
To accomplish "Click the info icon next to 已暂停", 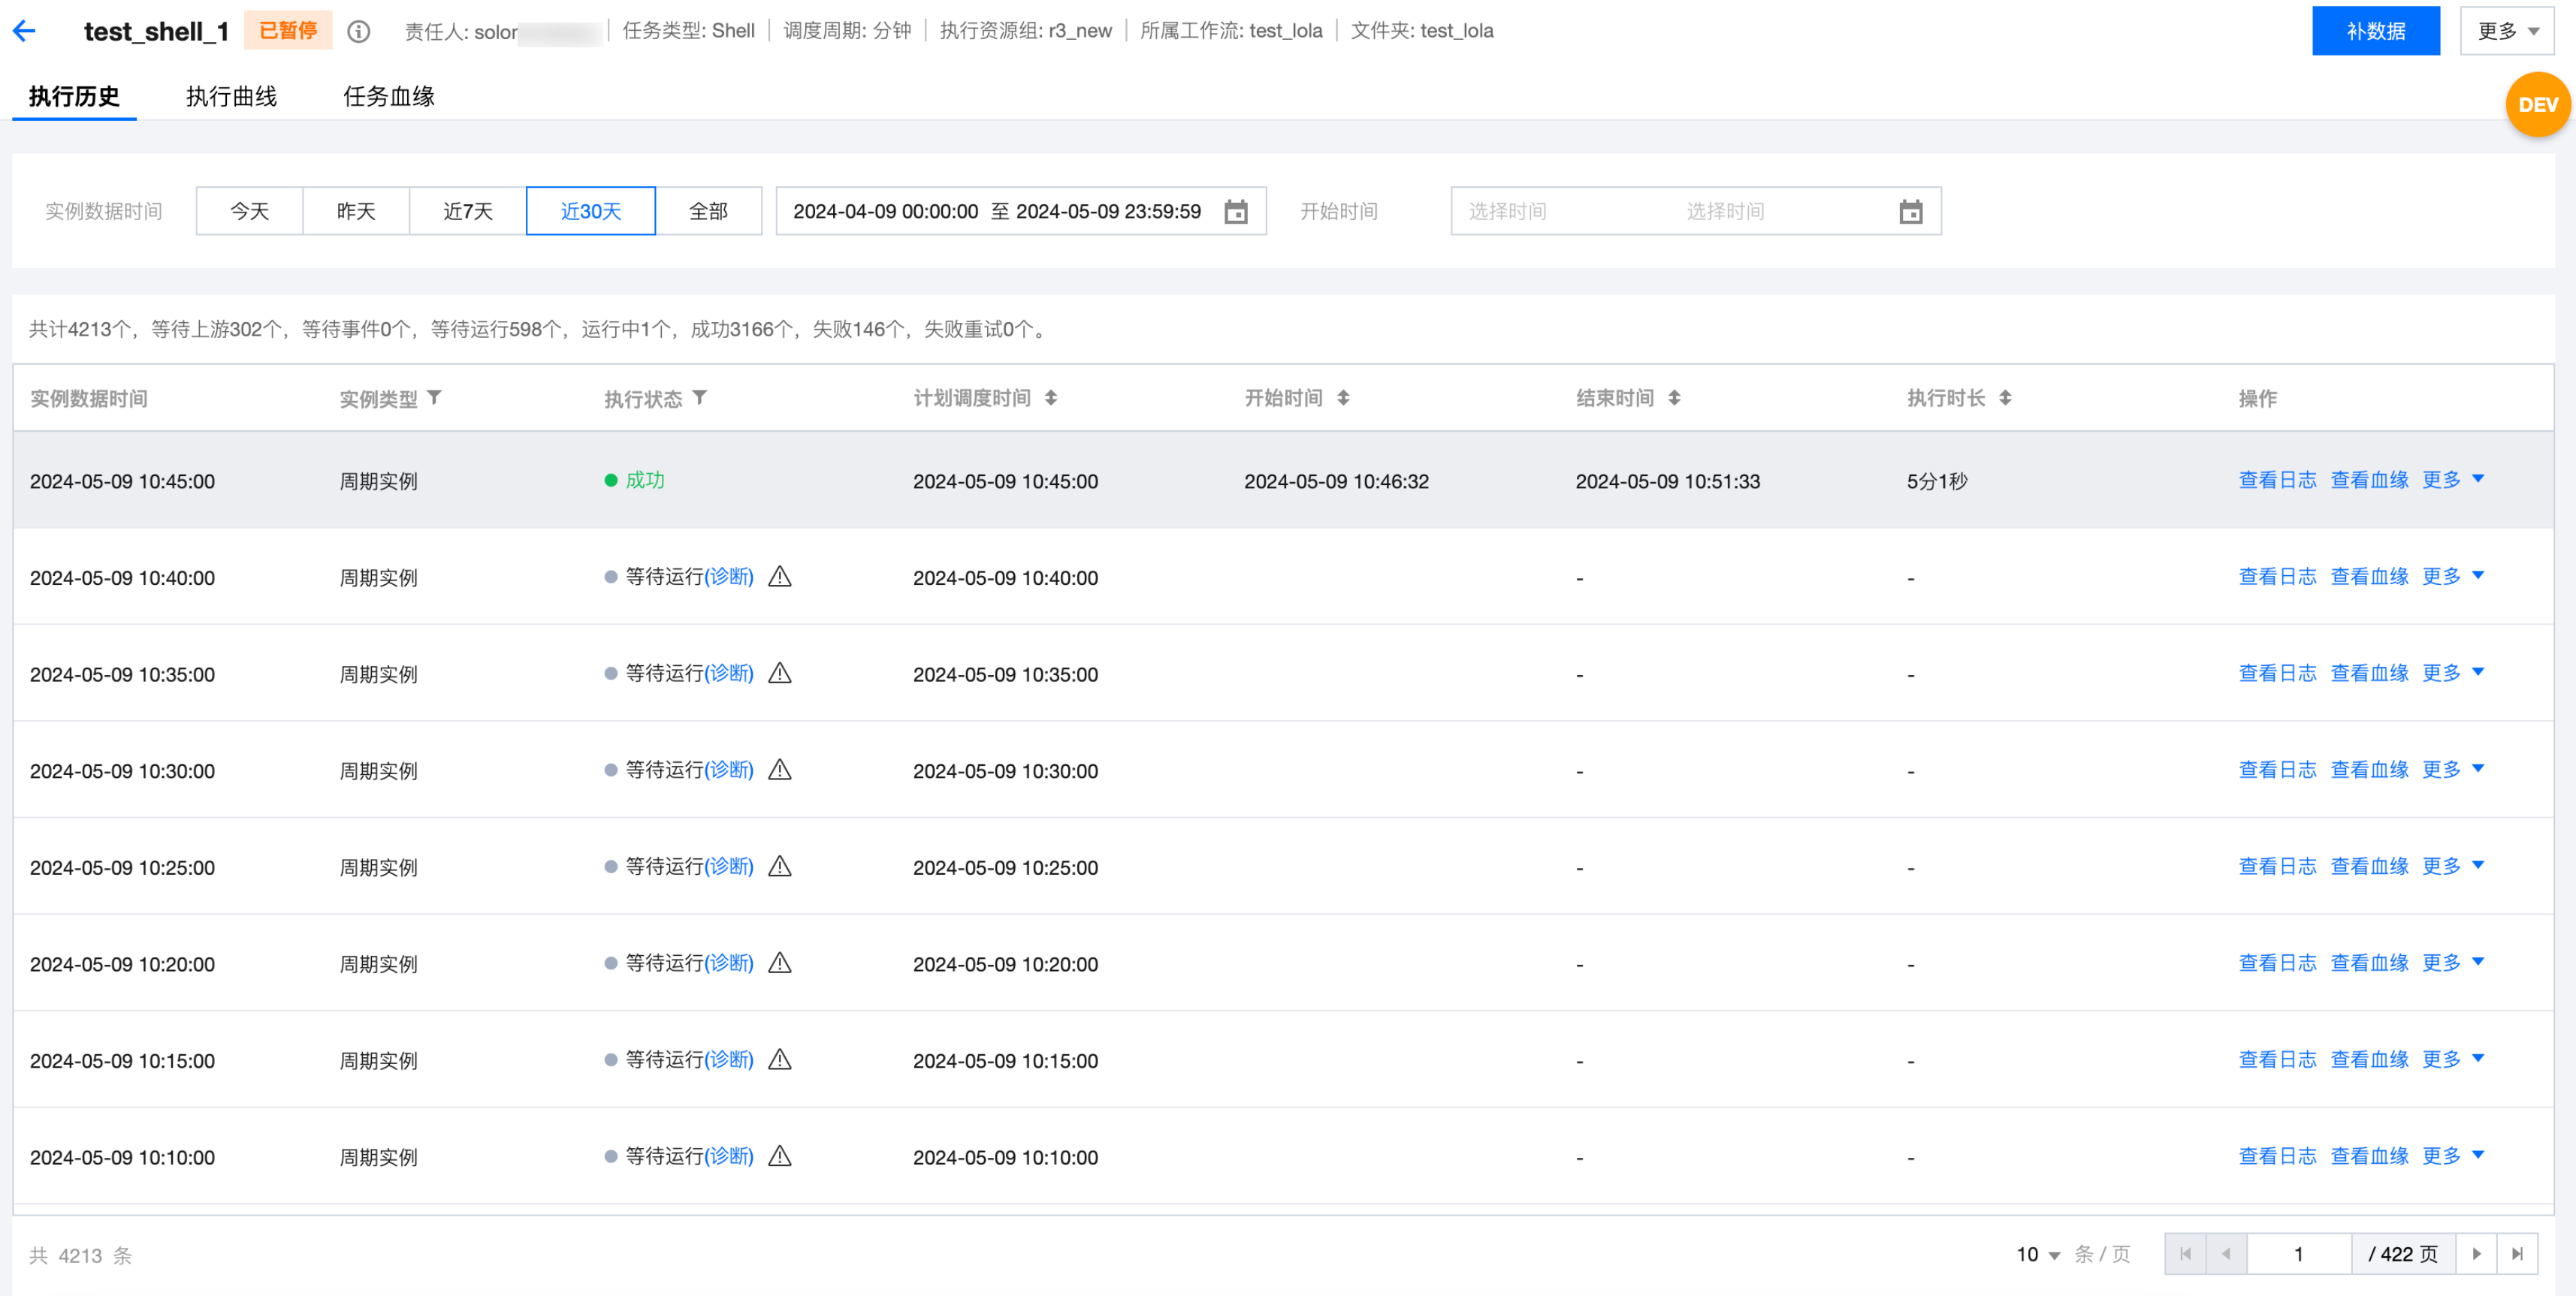I will click(x=358, y=32).
